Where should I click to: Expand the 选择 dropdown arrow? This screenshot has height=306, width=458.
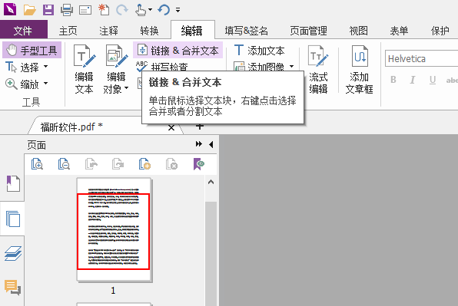pos(46,67)
